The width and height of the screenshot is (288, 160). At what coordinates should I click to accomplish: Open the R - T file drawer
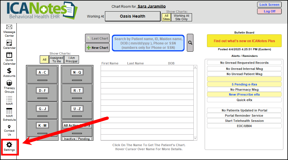coord(77,93)
